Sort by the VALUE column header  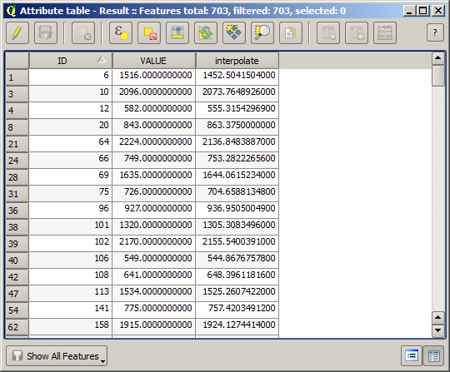(x=154, y=61)
